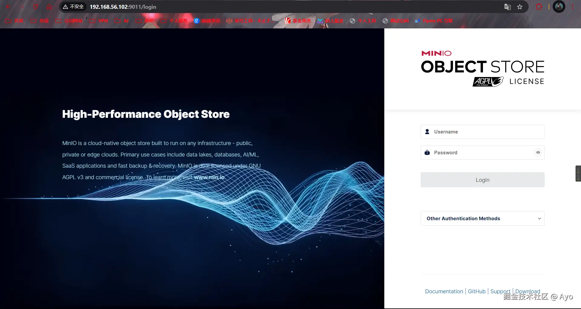Image resolution: width=581 pixels, height=309 pixels.
Task: Open the 测试空间 bookmark
Action: point(396,21)
